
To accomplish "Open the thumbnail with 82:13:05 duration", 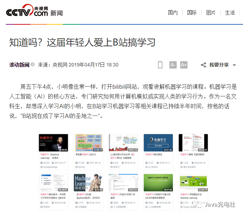I will click(x=193, y=143).
